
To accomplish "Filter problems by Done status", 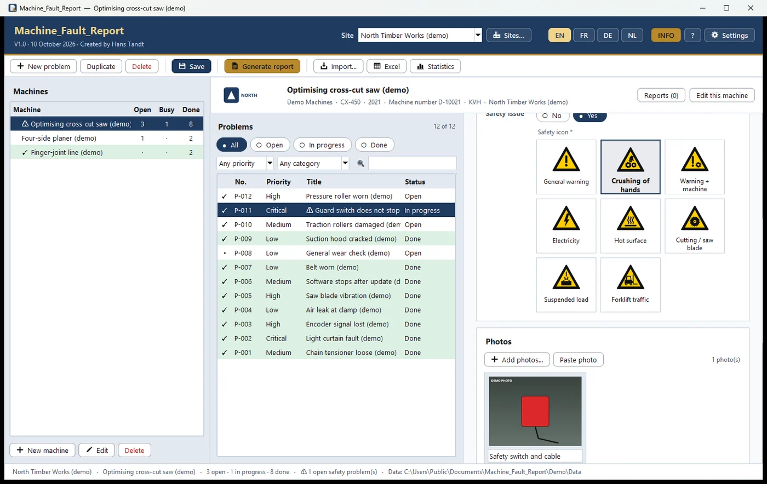I will tap(374, 145).
